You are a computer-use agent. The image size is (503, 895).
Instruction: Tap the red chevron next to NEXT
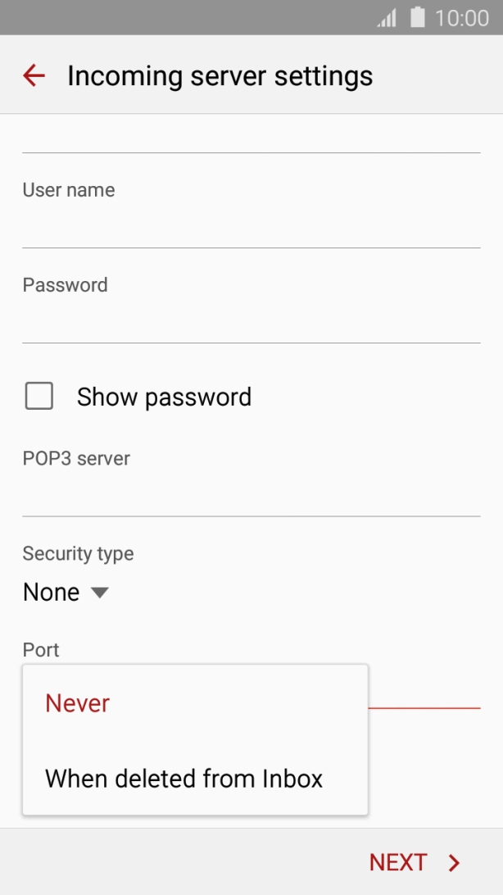453,862
